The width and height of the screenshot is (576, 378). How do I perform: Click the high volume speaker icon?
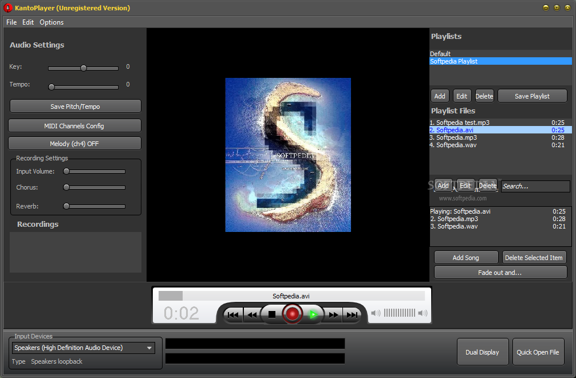pyautogui.click(x=423, y=313)
